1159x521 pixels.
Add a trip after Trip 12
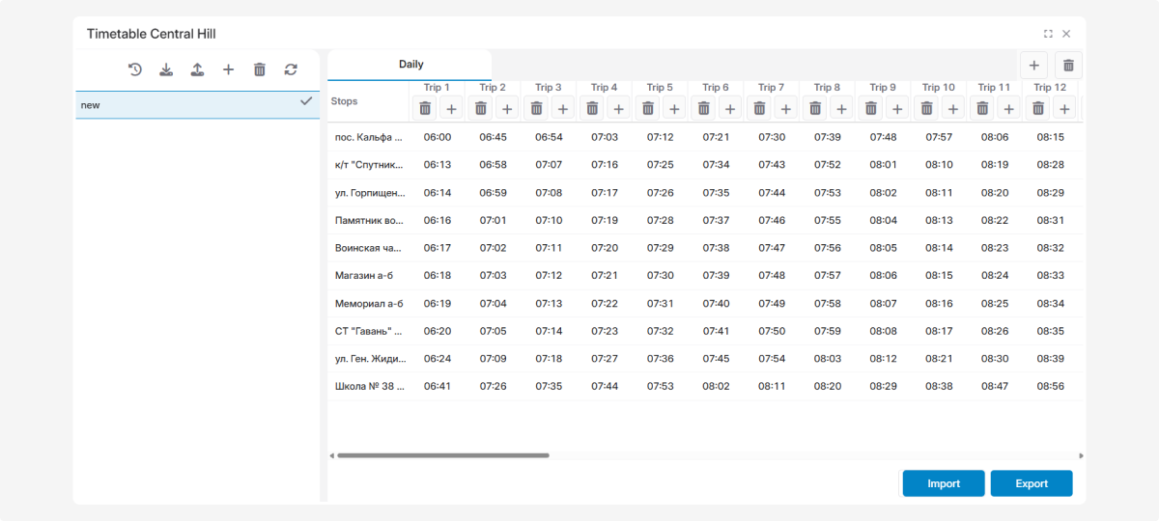click(x=1064, y=108)
